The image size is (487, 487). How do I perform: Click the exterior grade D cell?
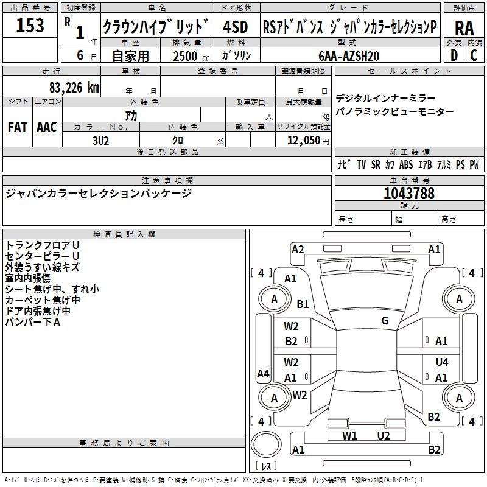(x=454, y=55)
